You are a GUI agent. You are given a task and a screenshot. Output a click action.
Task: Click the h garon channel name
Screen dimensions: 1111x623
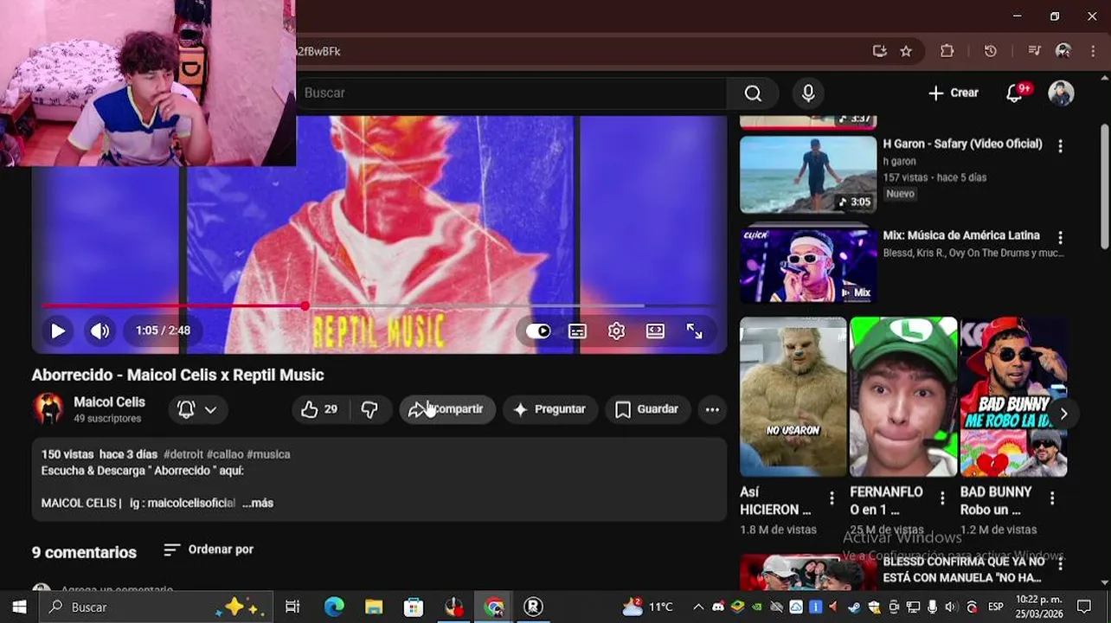pyautogui.click(x=899, y=162)
